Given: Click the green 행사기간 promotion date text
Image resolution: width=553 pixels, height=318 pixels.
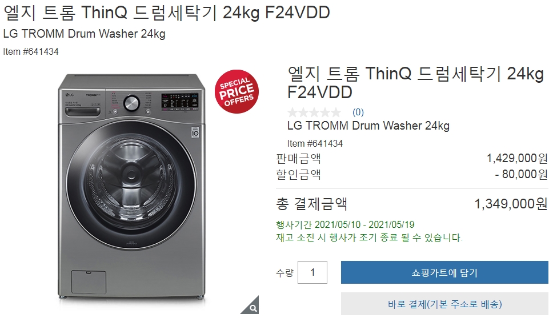Looking at the screenshot, I should (345, 224).
